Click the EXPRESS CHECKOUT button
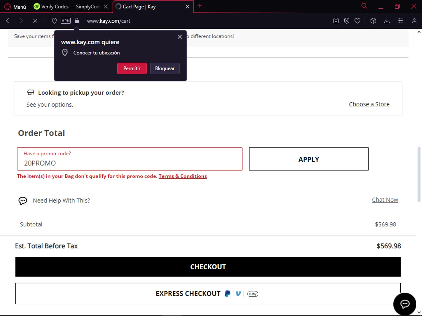 point(208,294)
